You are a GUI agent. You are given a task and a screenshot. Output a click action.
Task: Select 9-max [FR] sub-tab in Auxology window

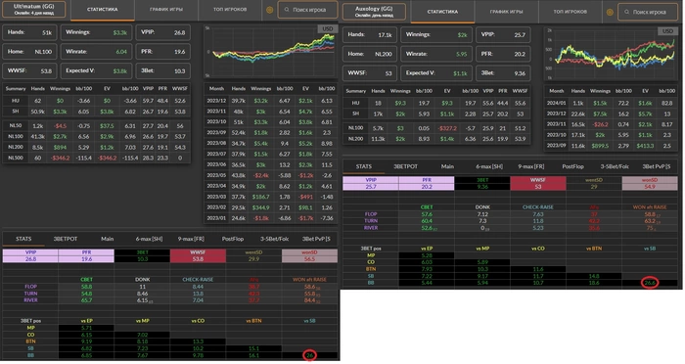point(531,166)
